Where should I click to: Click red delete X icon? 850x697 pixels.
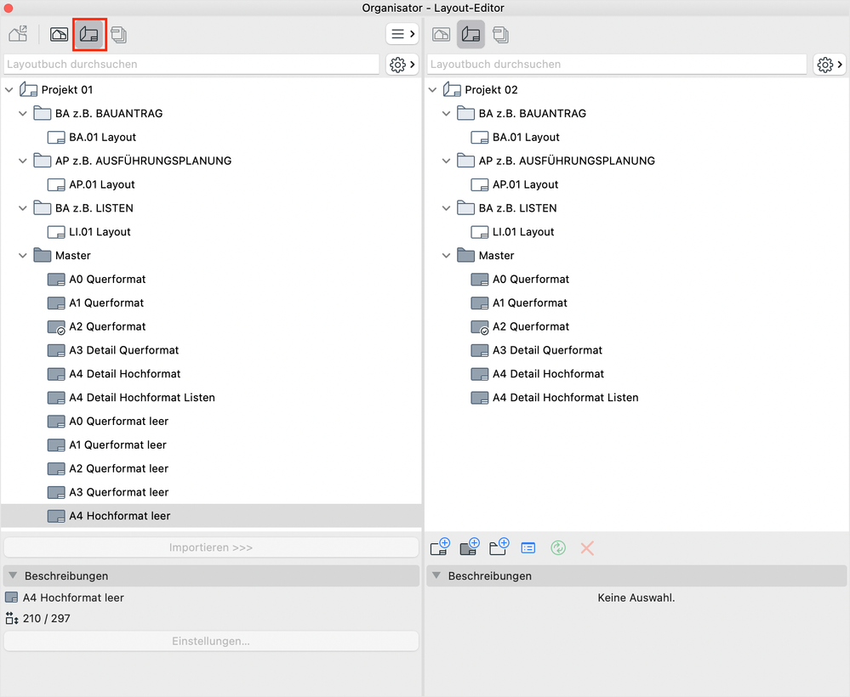pos(587,548)
